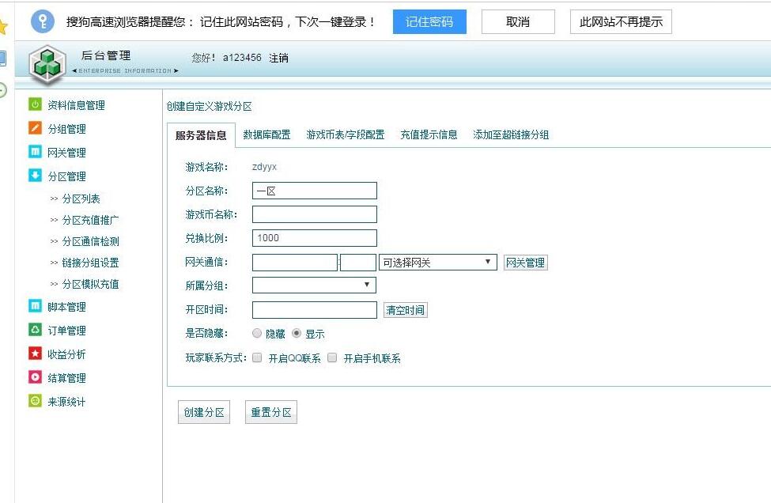
Task: Click 记住密码 in the browser prompt
Action: (x=429, y=22)
